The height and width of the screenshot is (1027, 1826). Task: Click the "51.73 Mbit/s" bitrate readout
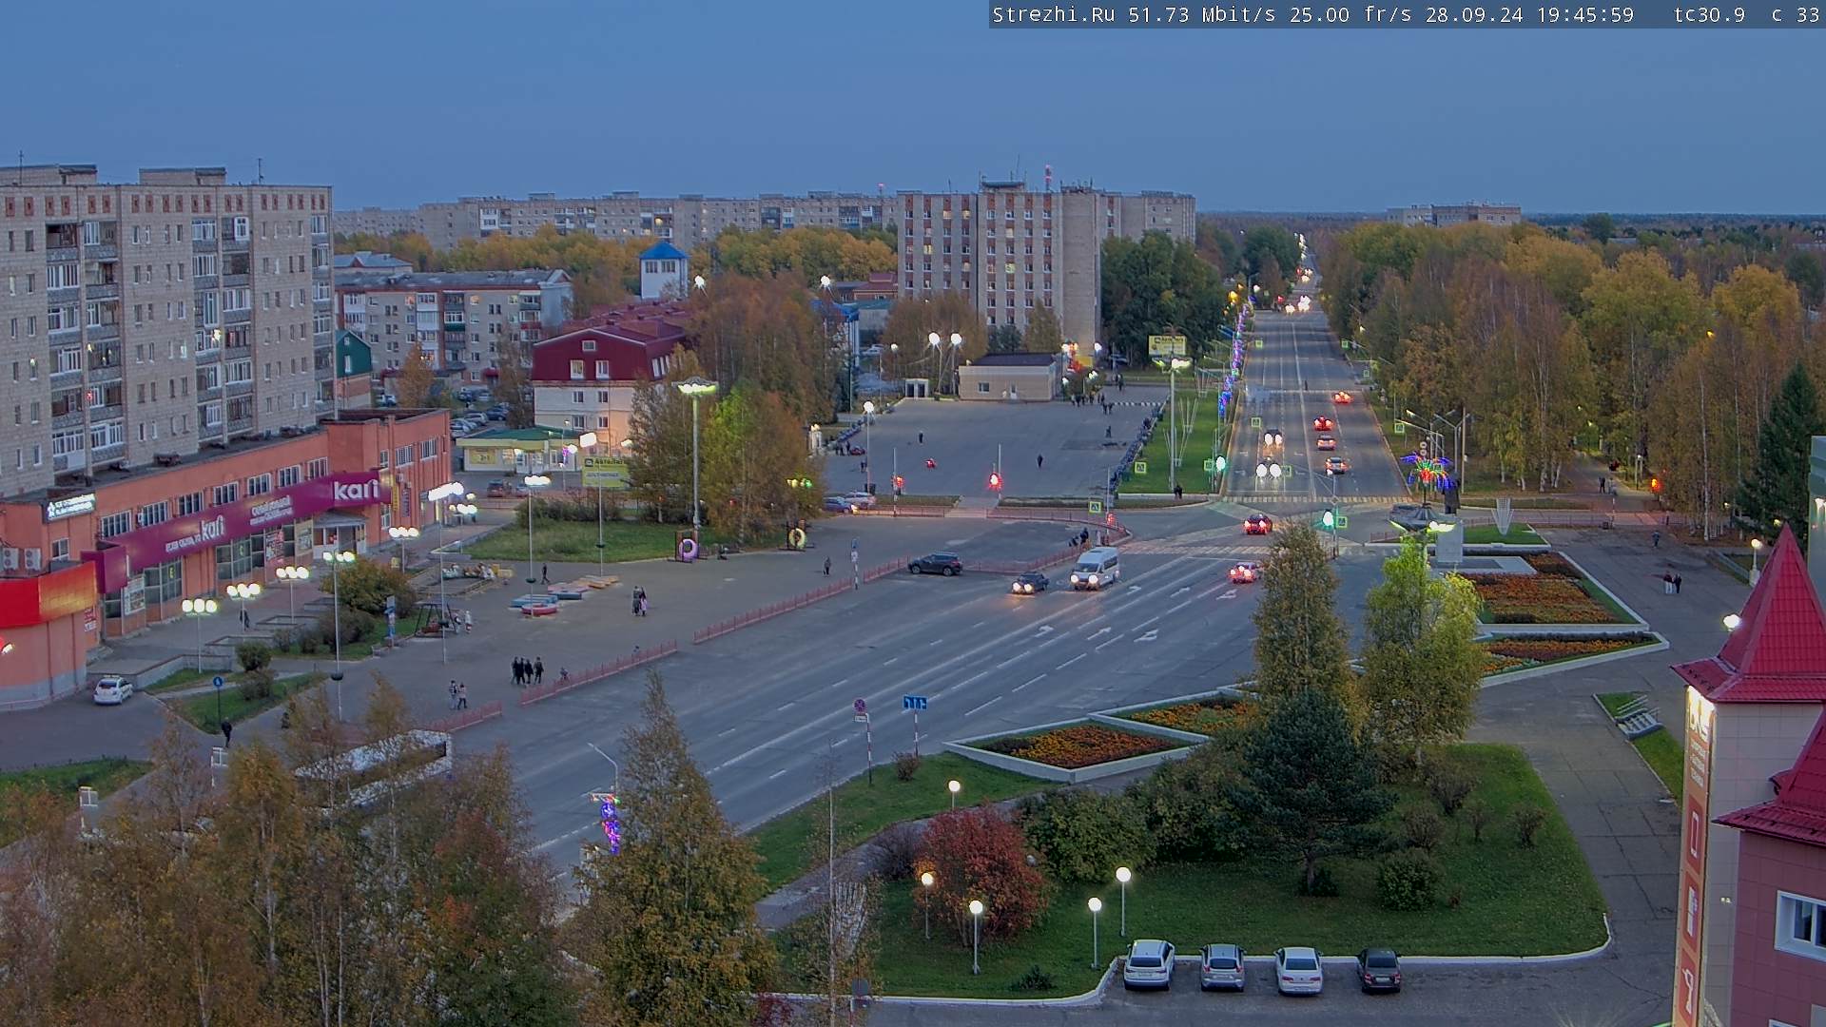coord(1201,15)
